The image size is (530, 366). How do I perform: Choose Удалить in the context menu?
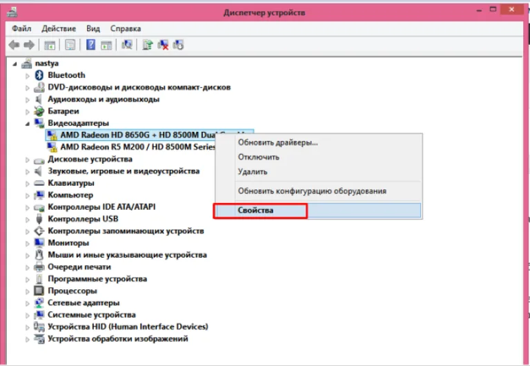318,171
